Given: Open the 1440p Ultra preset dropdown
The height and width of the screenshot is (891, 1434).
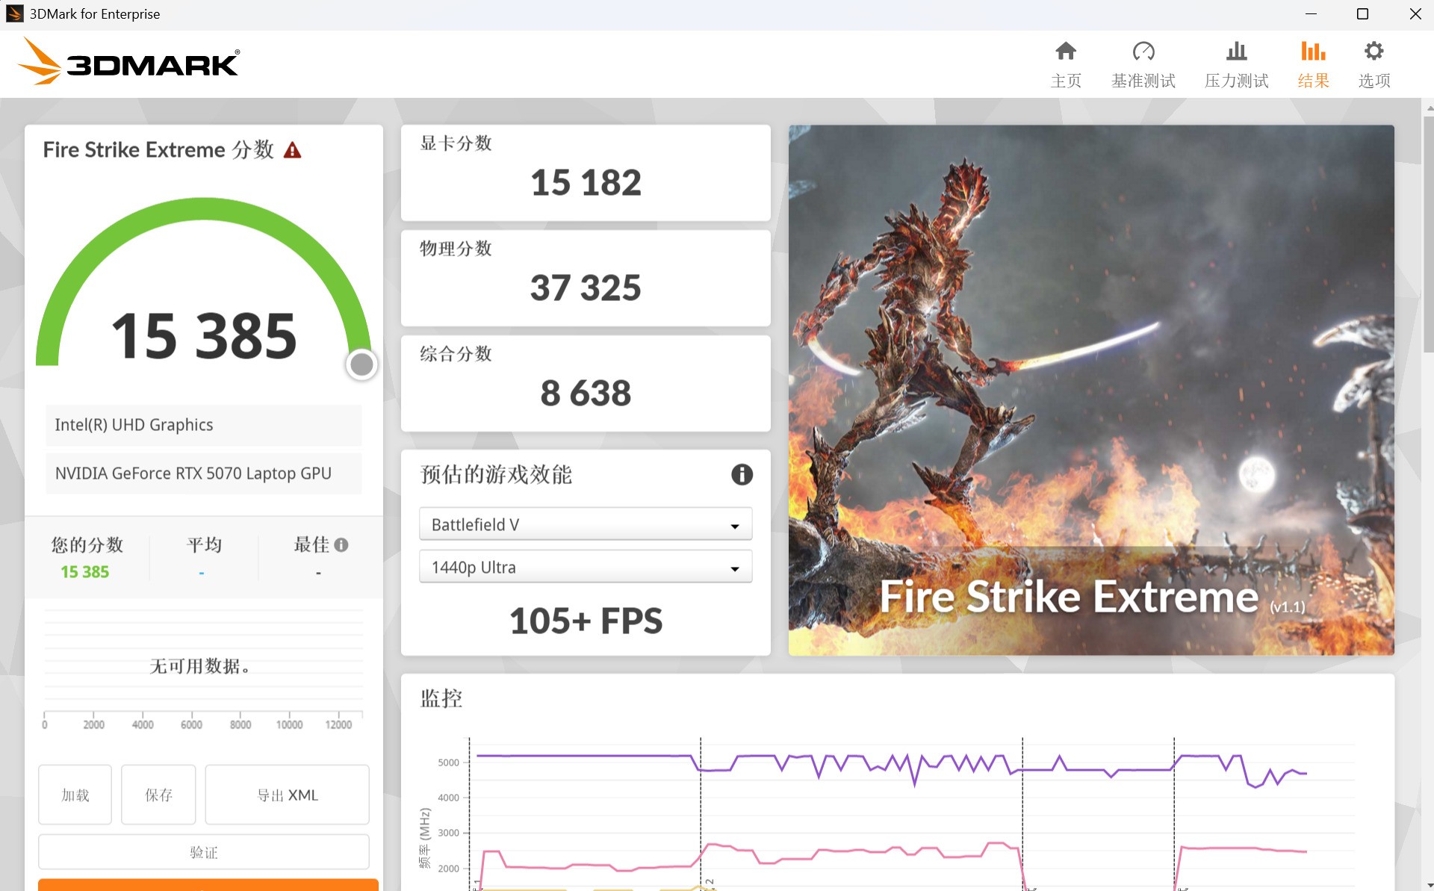Looking at the screenshot, I should point(585,567).
